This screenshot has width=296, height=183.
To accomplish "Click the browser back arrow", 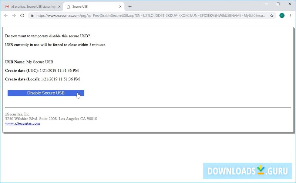I will (x=6, y=15).
